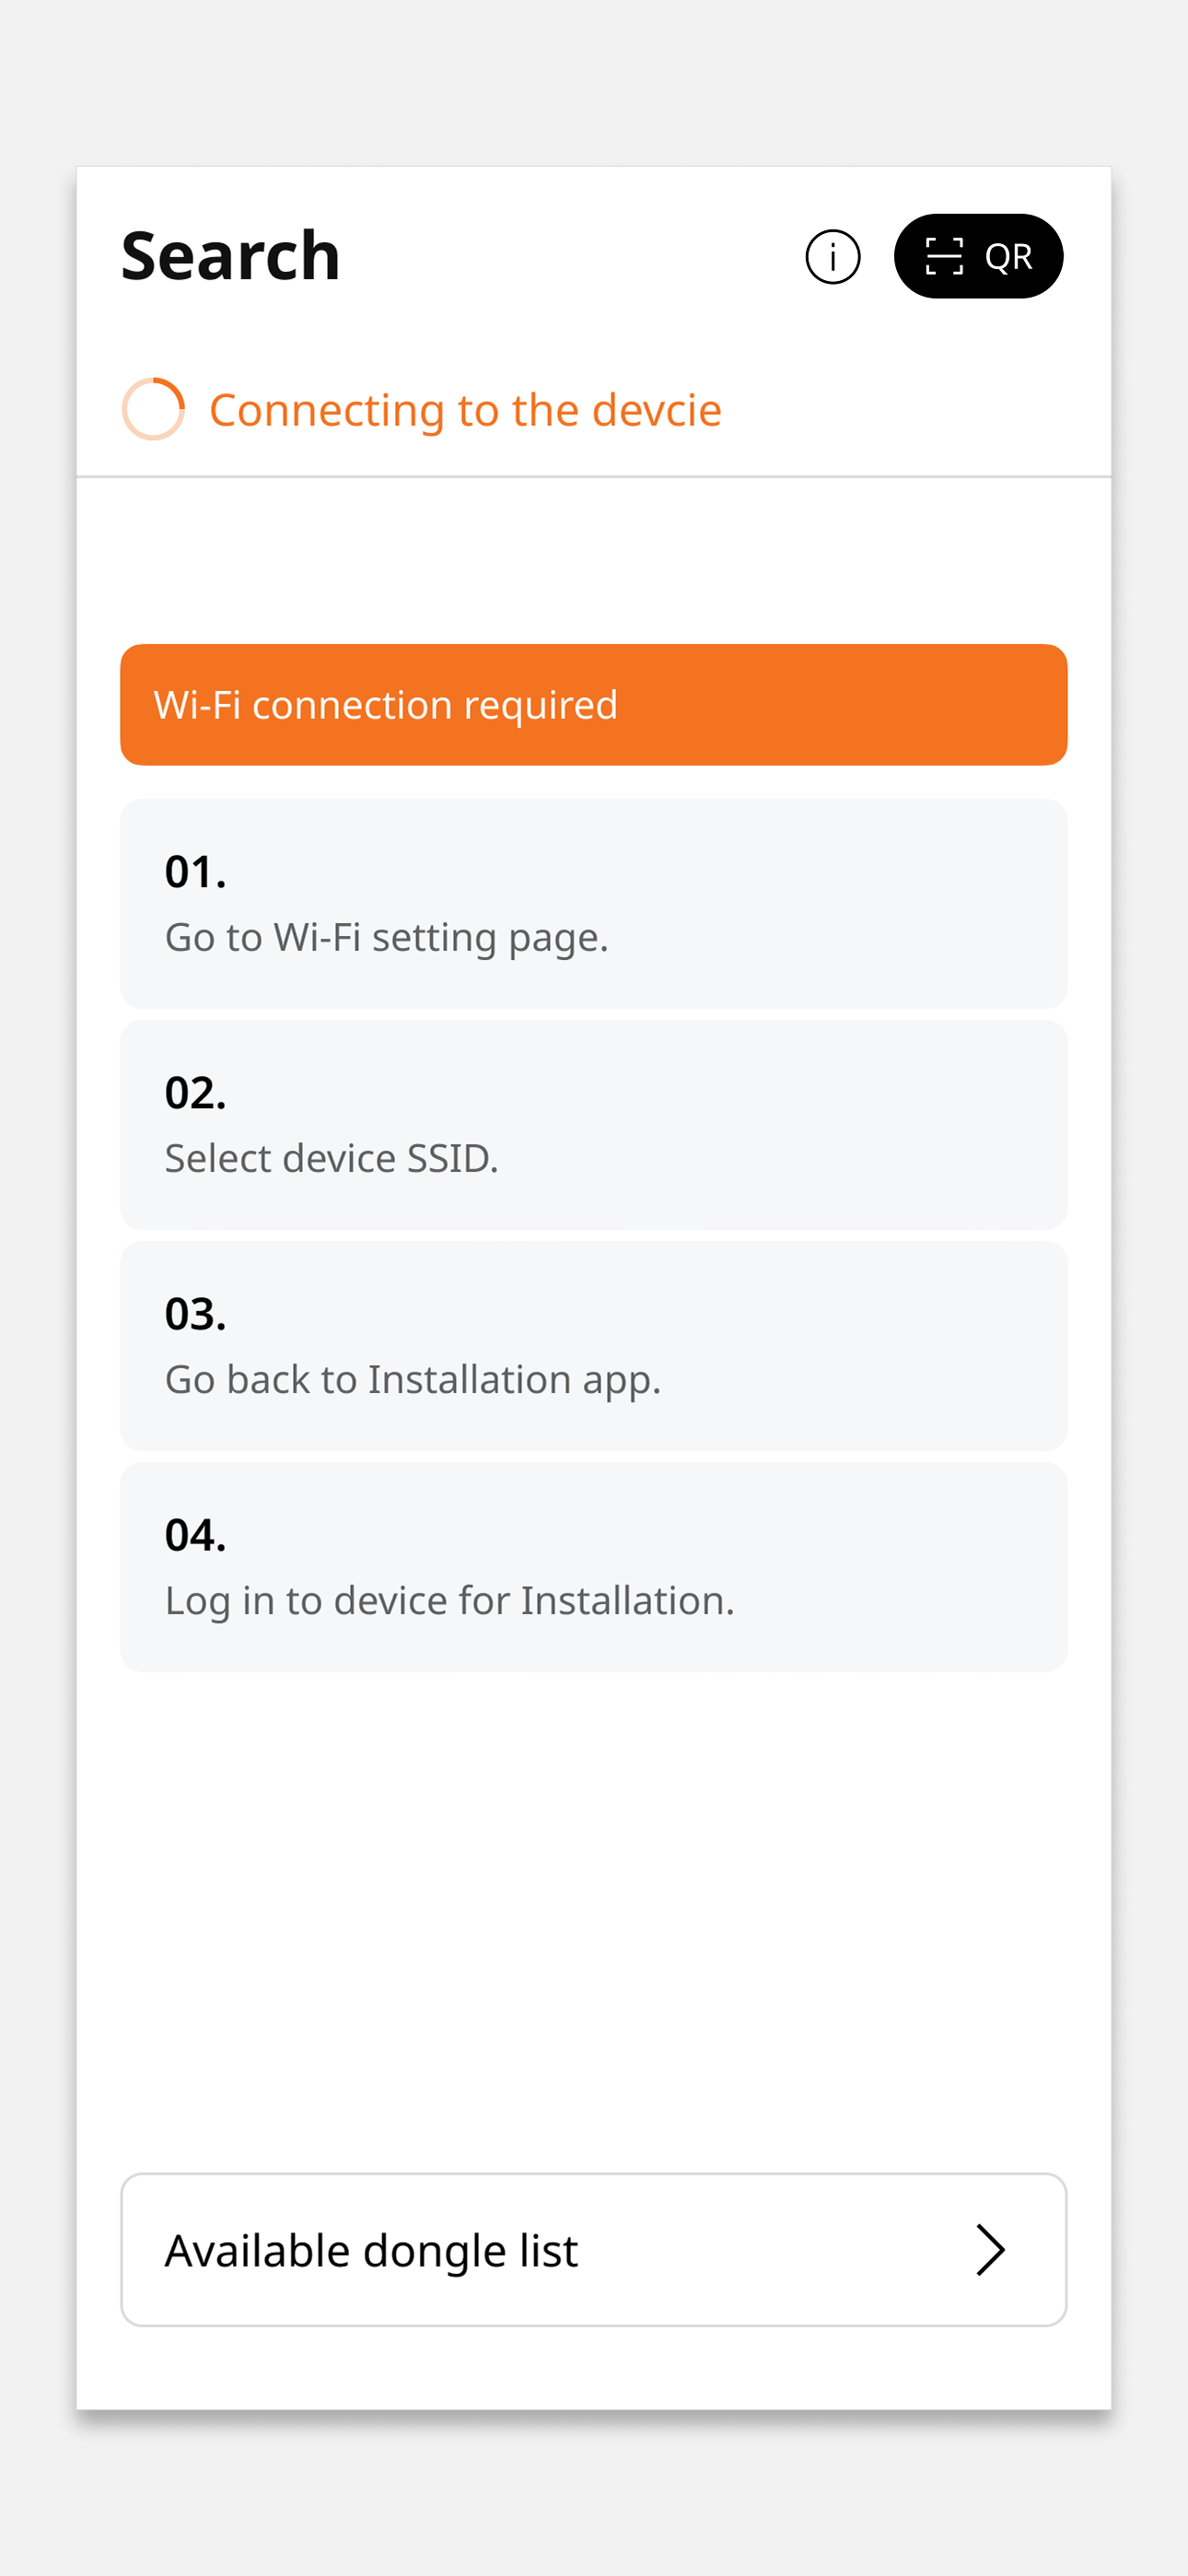1188x2576 pixels.
Task: Expand the Available dongle list chevron
Action: (989, 2250)
